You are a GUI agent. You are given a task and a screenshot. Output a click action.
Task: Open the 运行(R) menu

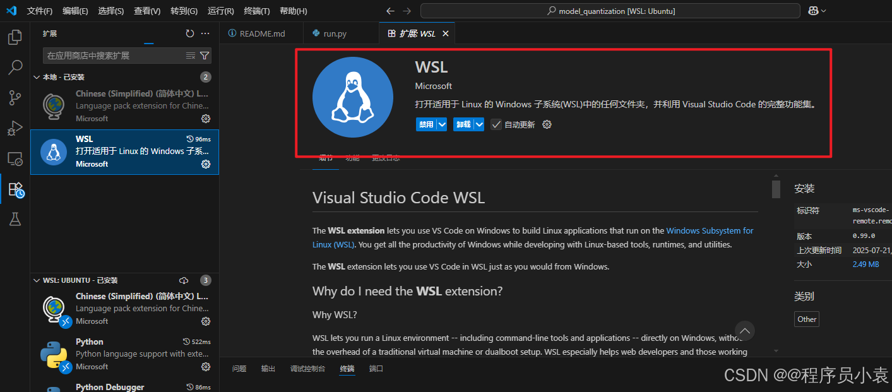point(221,11)
